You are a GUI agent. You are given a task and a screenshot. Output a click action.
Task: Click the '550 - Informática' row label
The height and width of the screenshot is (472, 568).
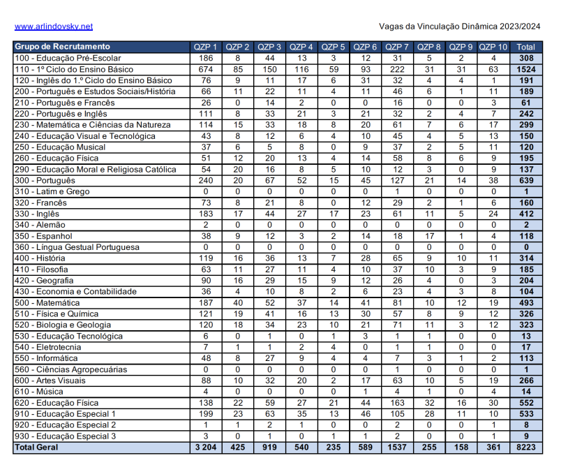tap(47, 358)
